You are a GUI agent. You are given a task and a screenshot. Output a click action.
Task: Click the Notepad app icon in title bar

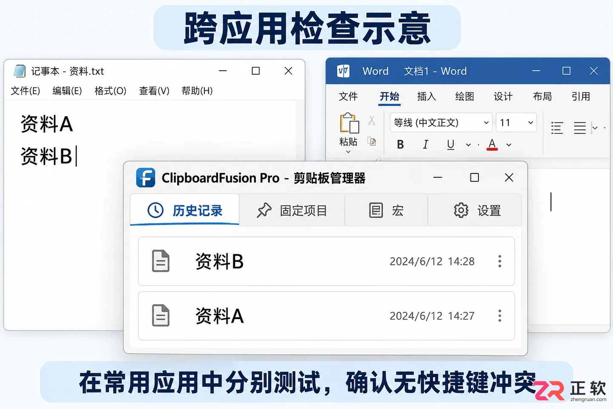click(20, 71)
